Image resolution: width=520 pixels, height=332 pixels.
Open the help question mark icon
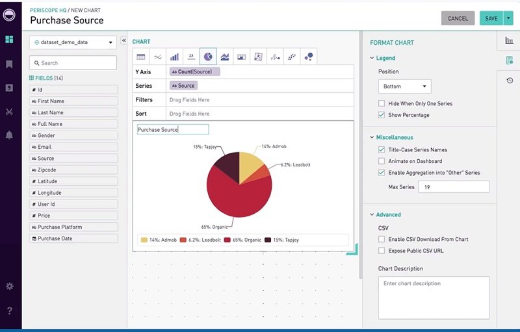click(x=10, y=311)
